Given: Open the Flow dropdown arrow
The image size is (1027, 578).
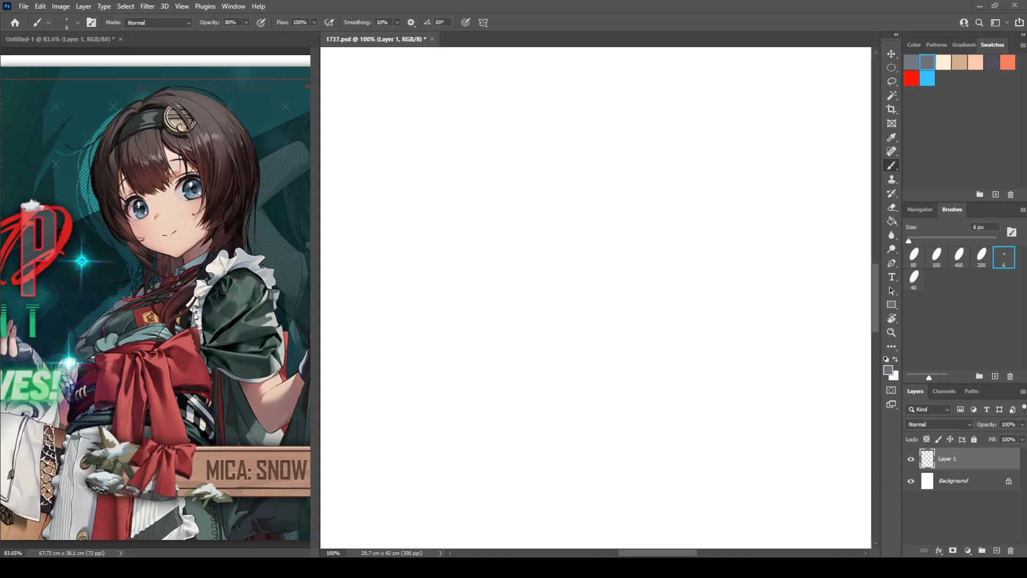Looking at the screenshot, I should [x=314, y=22].
